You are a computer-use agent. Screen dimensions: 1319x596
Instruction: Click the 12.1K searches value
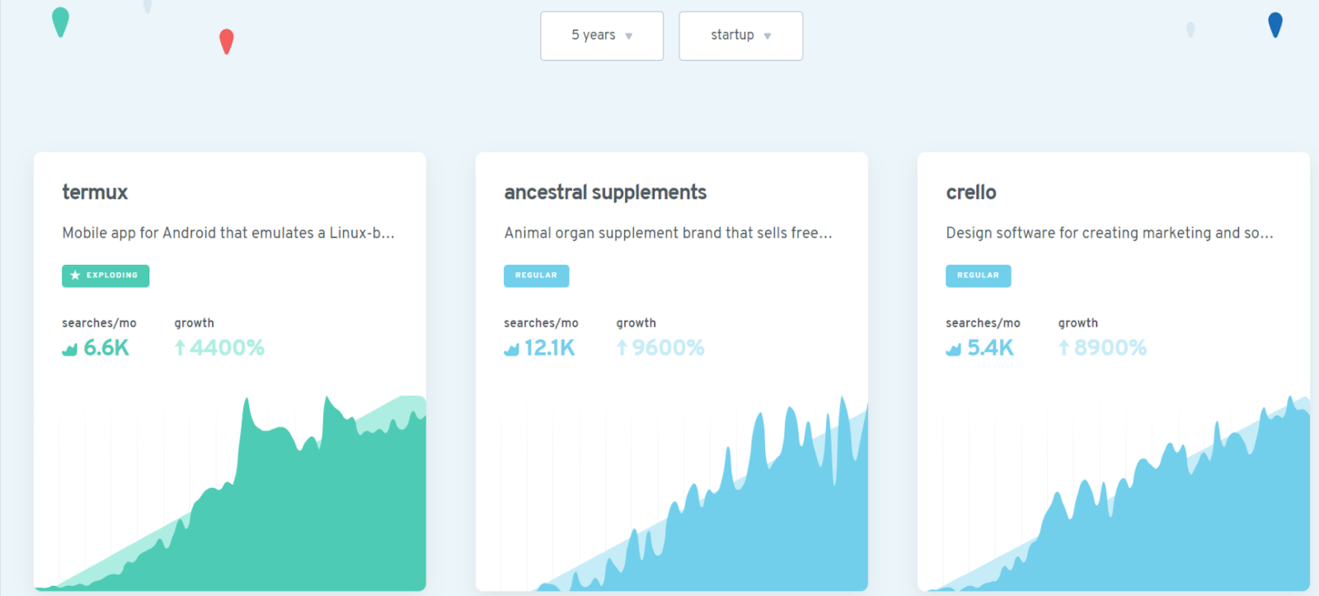click(550, 348)
